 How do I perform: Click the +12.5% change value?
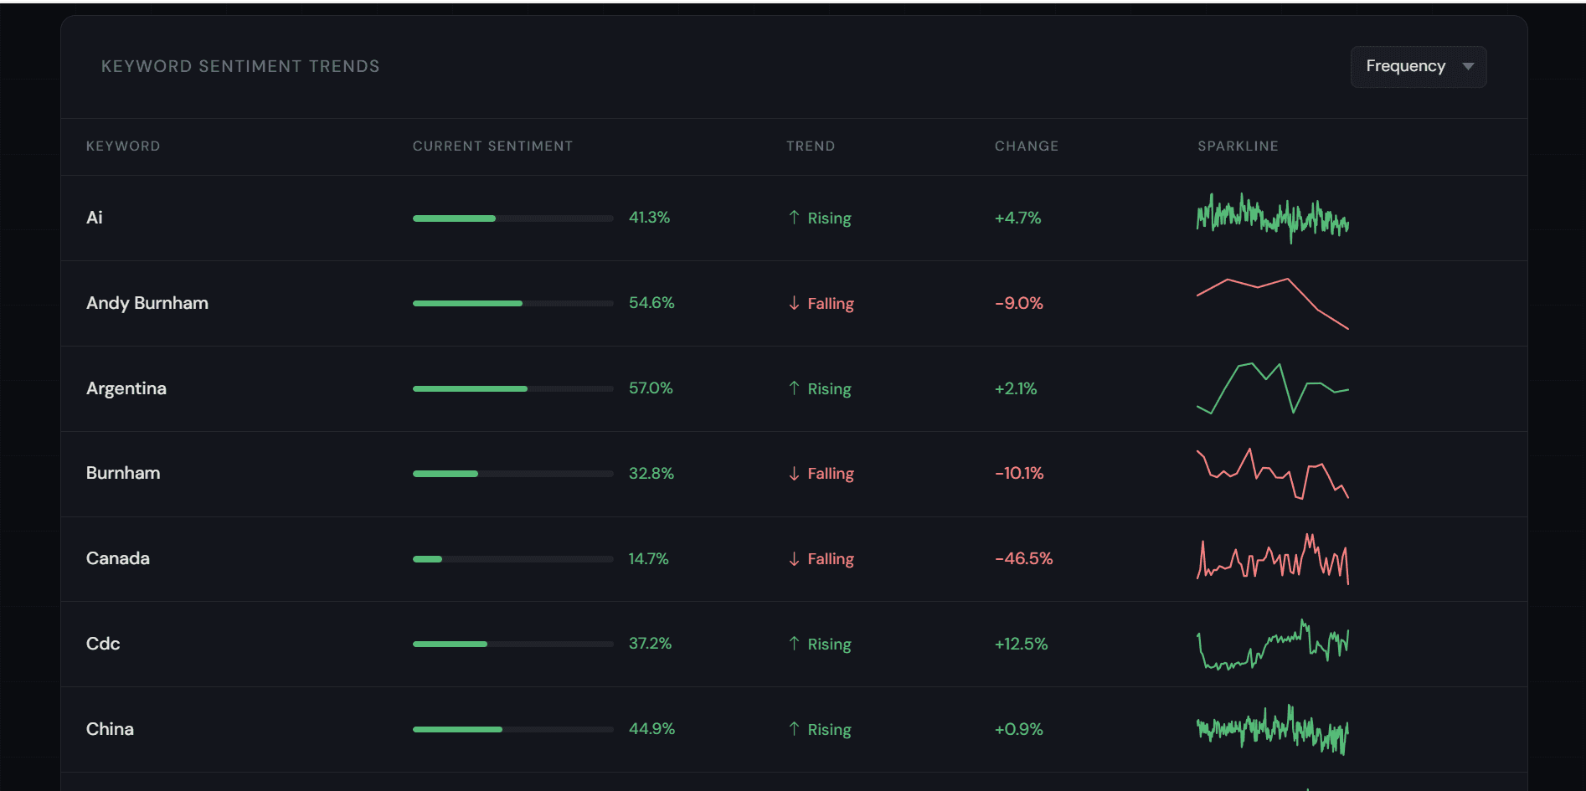(x=1022, y=644)
